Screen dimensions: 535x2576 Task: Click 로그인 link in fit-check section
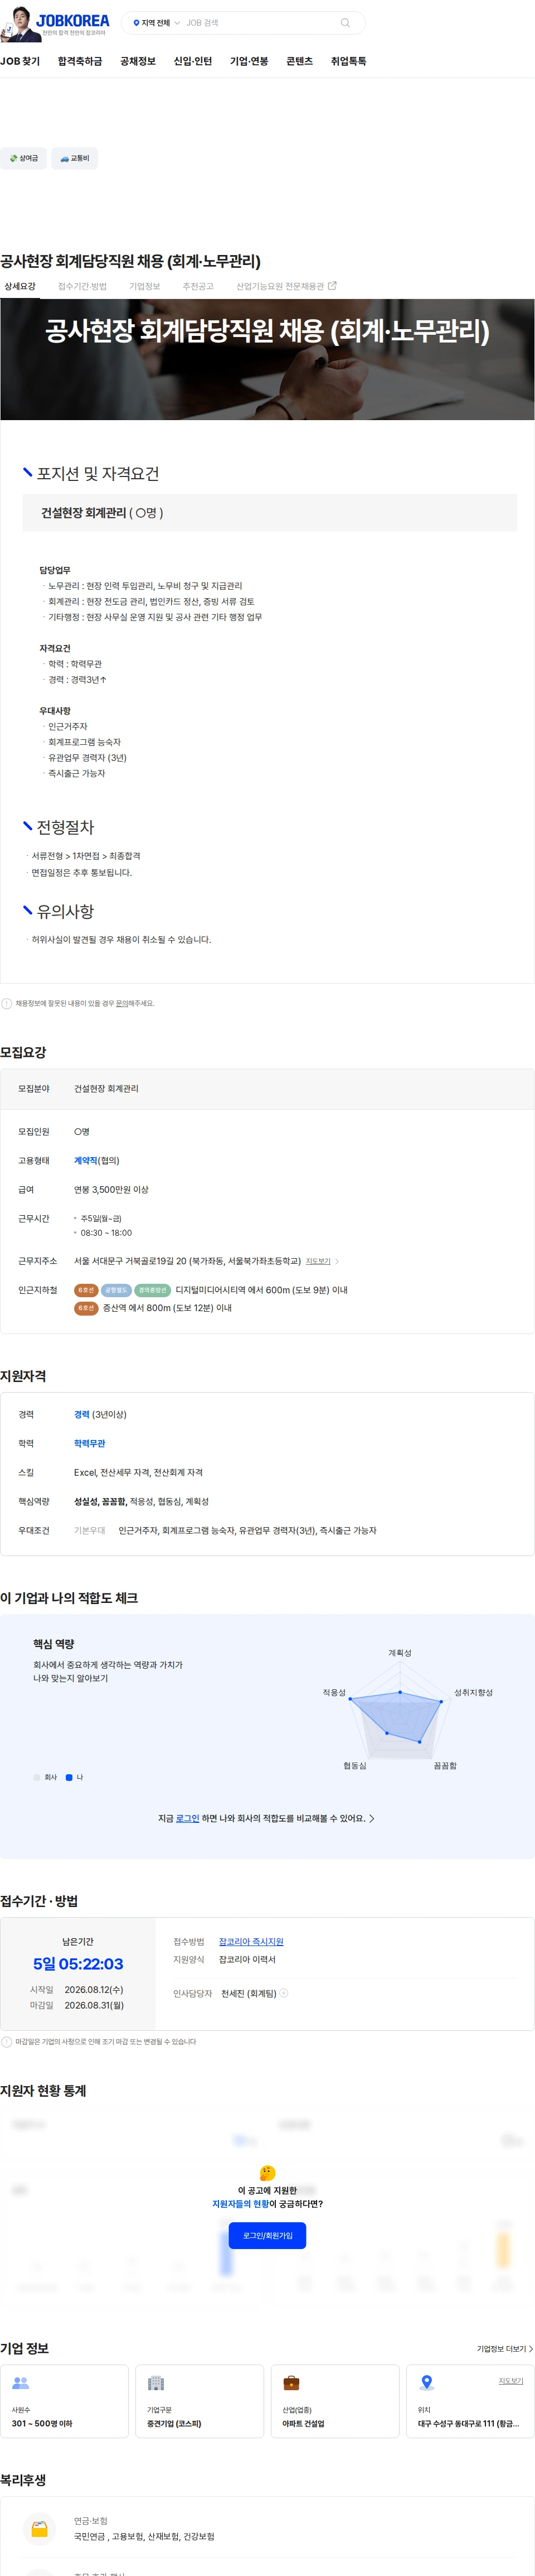click(x=188, y=1819)
